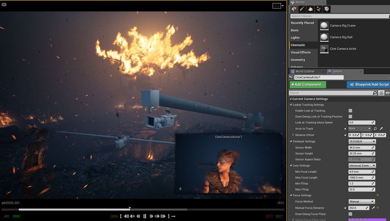Enable Look at Tracking checkbox
The width and height of the screenshot is (390, 221).
[350, 111]
